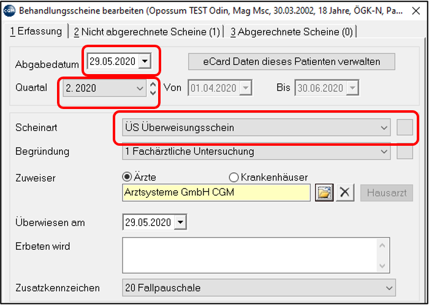Click the Zusatzkennzeichen label
This screenshot has height=305, width=429.
[x=58, y=288]
